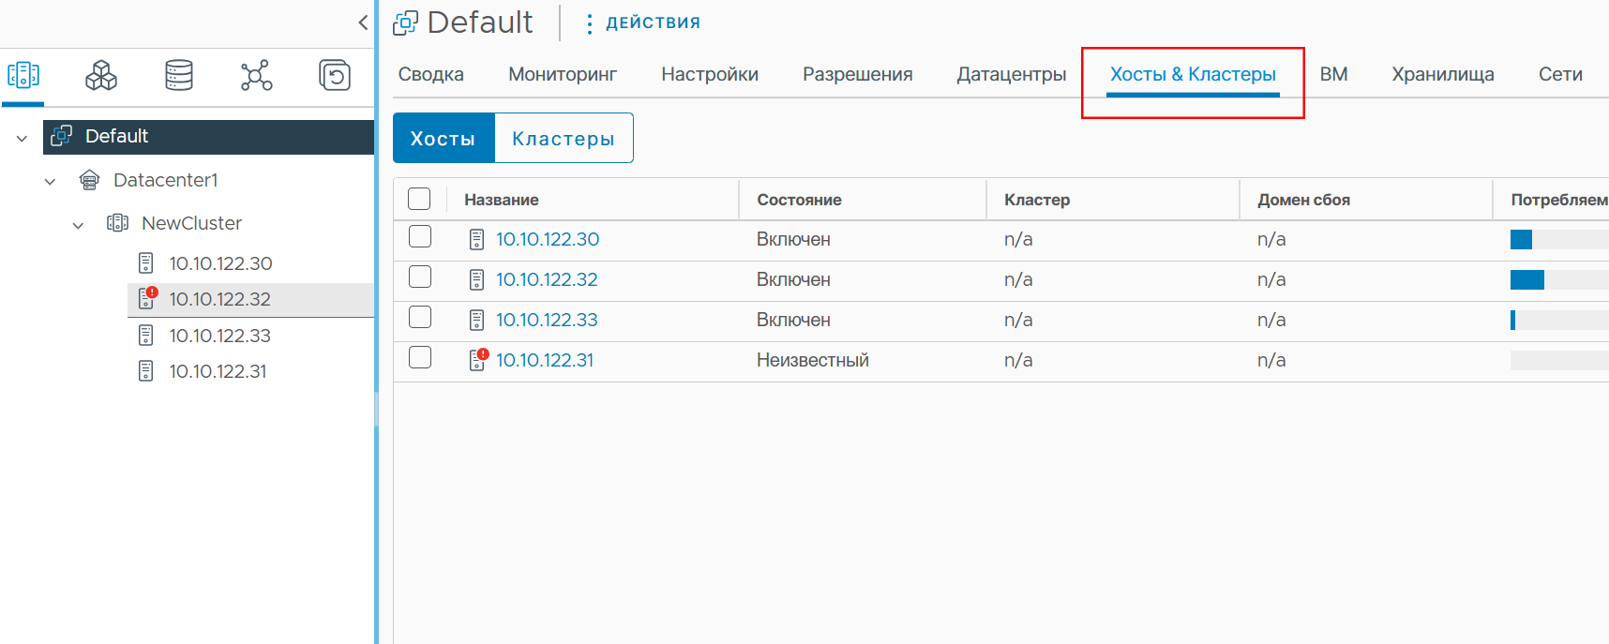Screen dimensions: 1609x644
Task: Open the VMs inventory cubes icon
Action: tap(101, 75)
